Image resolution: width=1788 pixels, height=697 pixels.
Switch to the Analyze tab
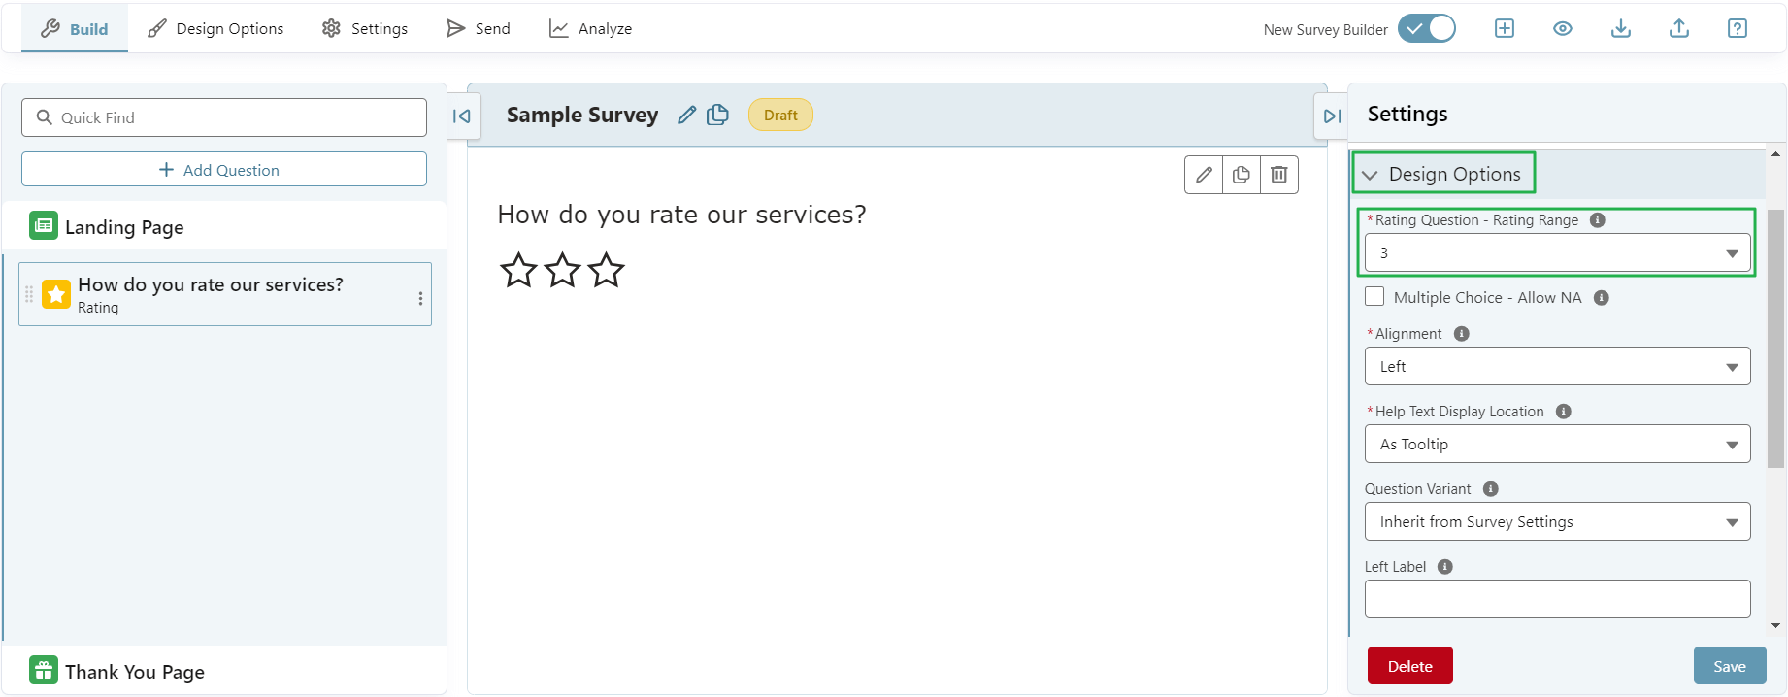coord(590,28)
